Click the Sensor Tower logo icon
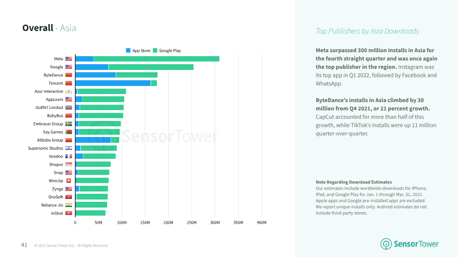Screen dimensions: 458x258 click(386, 244)
